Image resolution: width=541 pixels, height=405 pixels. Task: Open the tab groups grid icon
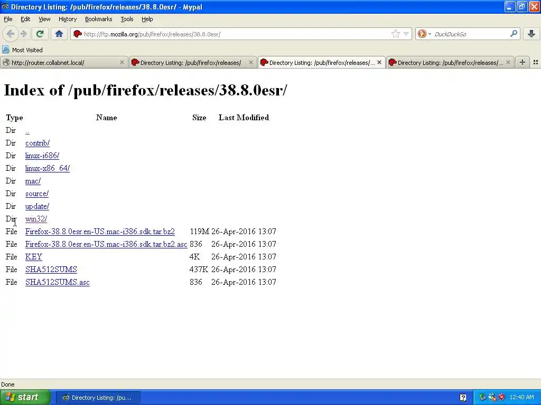tap(536, 62)
